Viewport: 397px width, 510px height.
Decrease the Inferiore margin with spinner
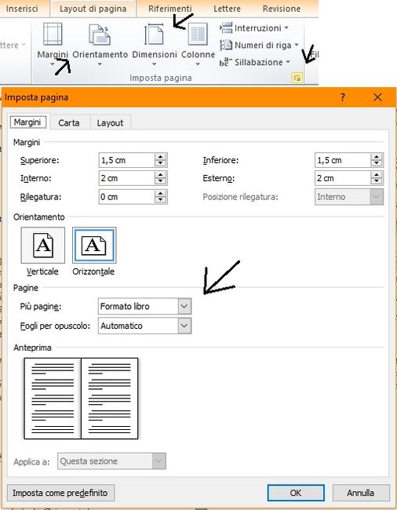click(x=377, y=163)
